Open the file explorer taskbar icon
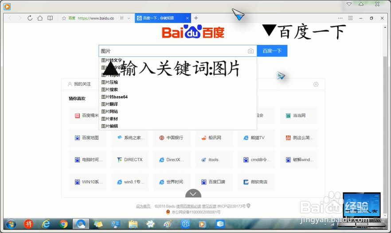Viewport: 391px width, 233px height. [133, 224]
